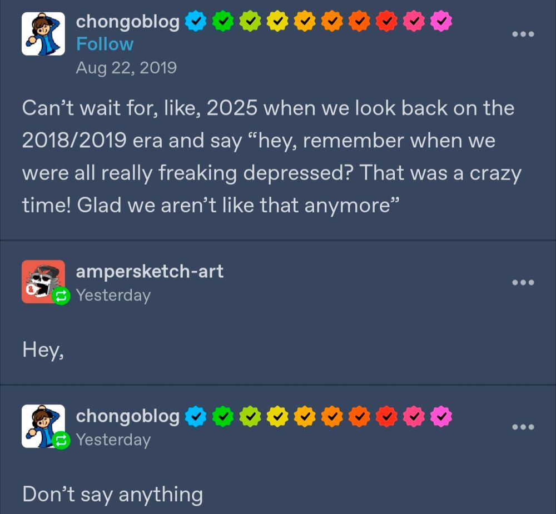Open the chongoblog username on the top post
The height and width of the screenshot is (514, 556).
click(x=128, y=22)
